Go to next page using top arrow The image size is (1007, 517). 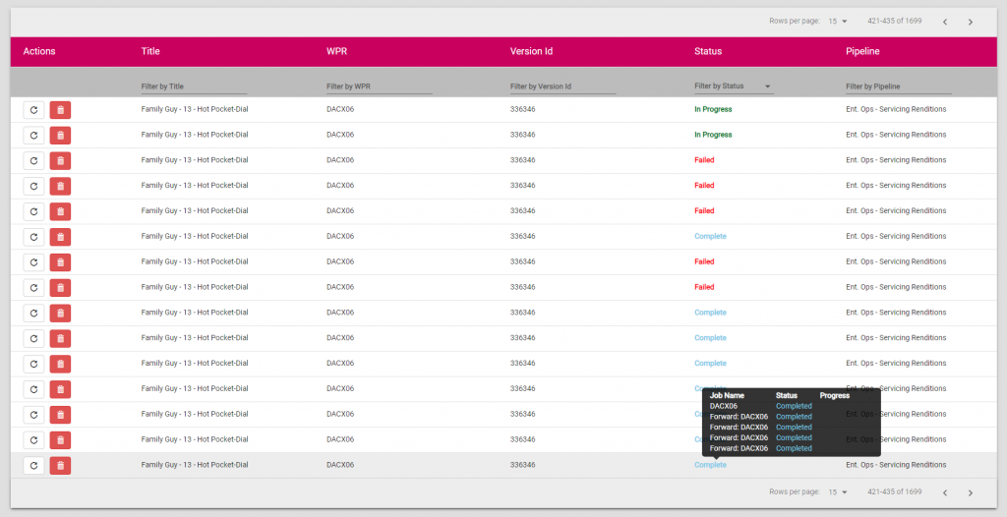971,22
